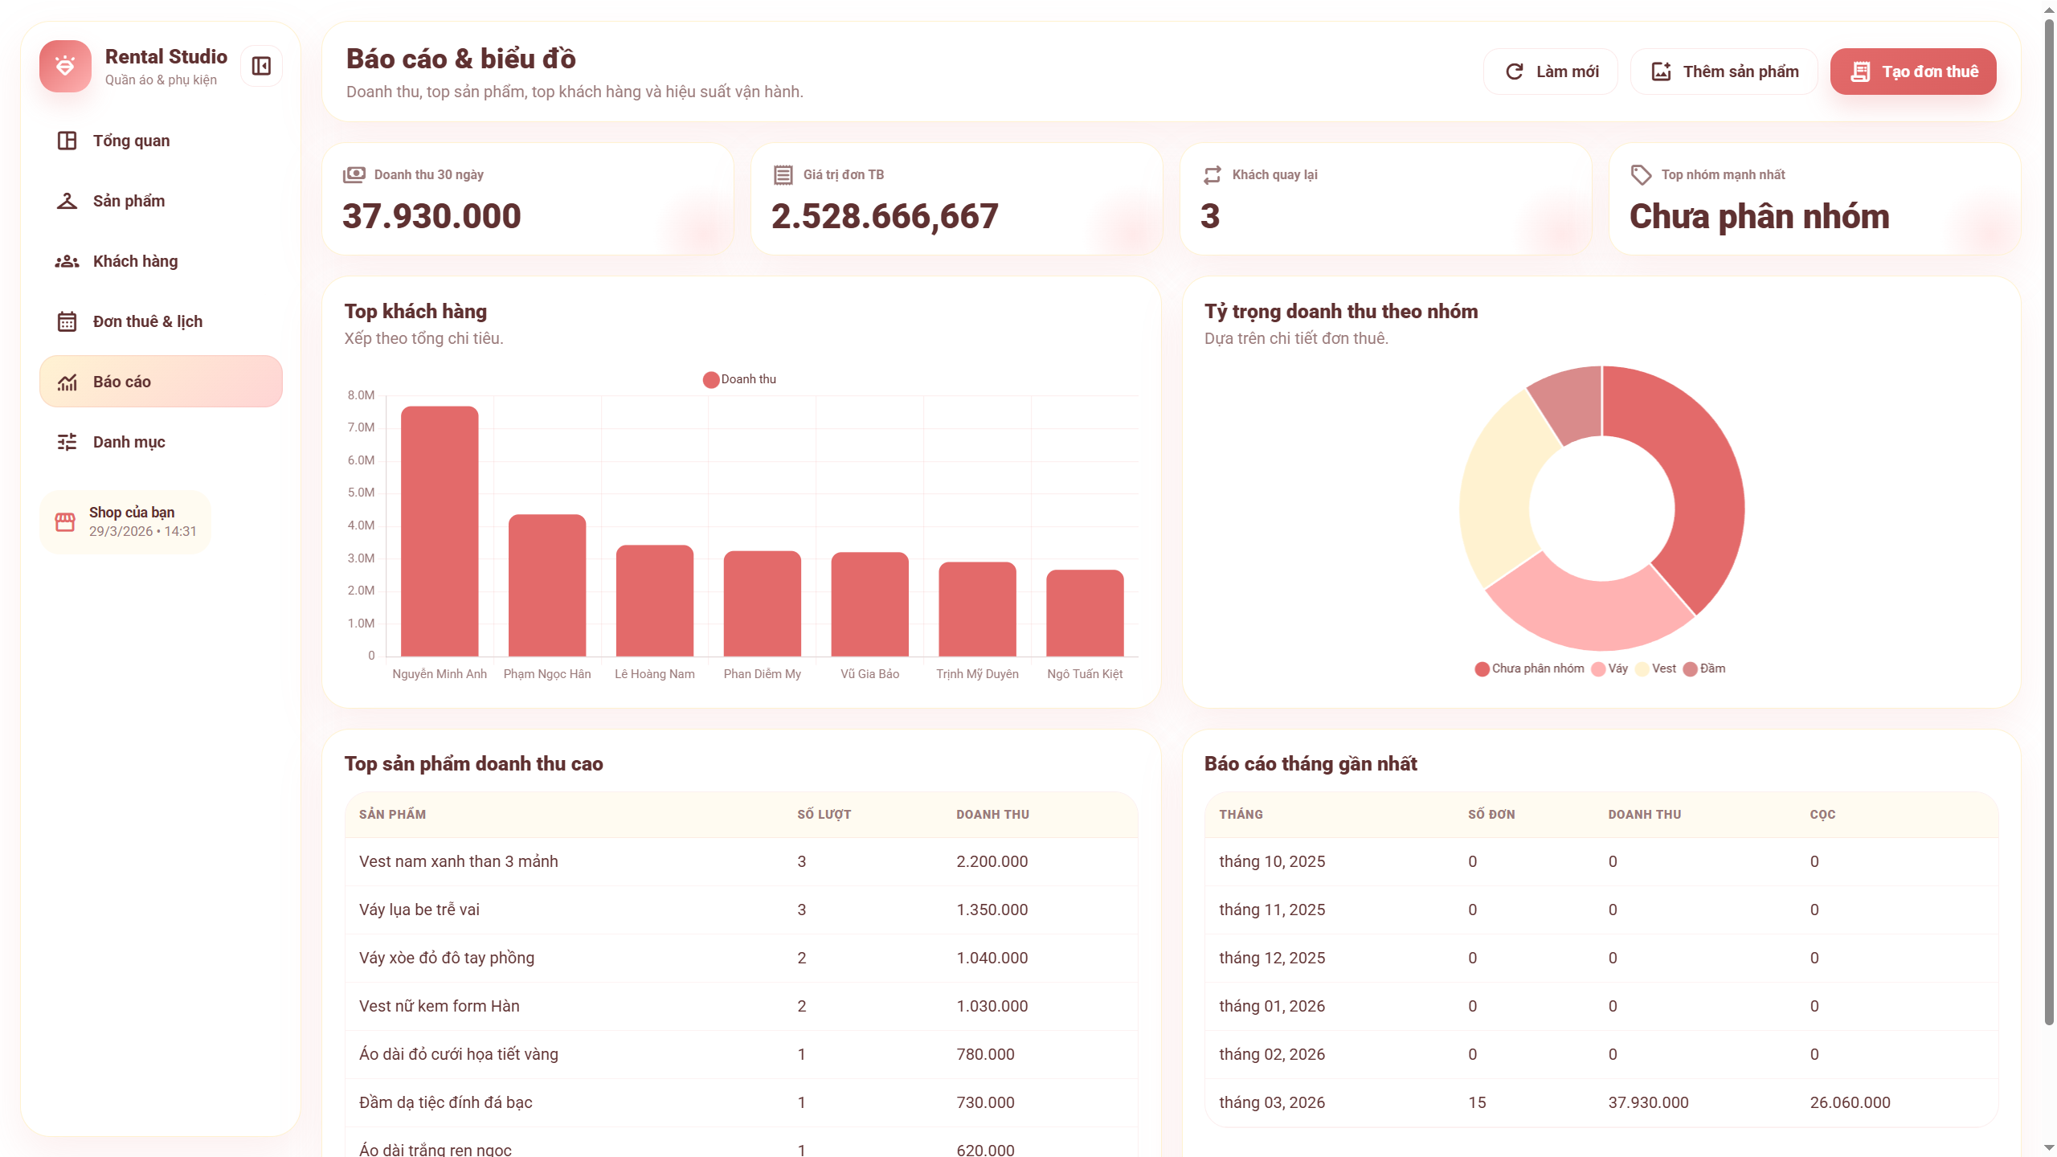Click the Rental Studio logo icon
This screenshot has height=1157, width=2057.
coord(65,66)
